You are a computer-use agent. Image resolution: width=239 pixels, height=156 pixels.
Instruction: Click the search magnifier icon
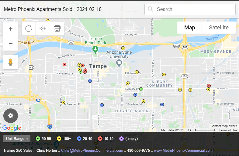(x=150, y=9)
